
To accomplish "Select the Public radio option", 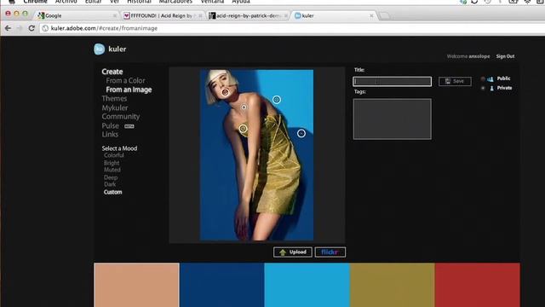I will [483, 78].
